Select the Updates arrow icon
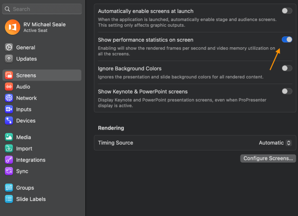This screenshot has height=216, width=298. (x=9, y=59)
